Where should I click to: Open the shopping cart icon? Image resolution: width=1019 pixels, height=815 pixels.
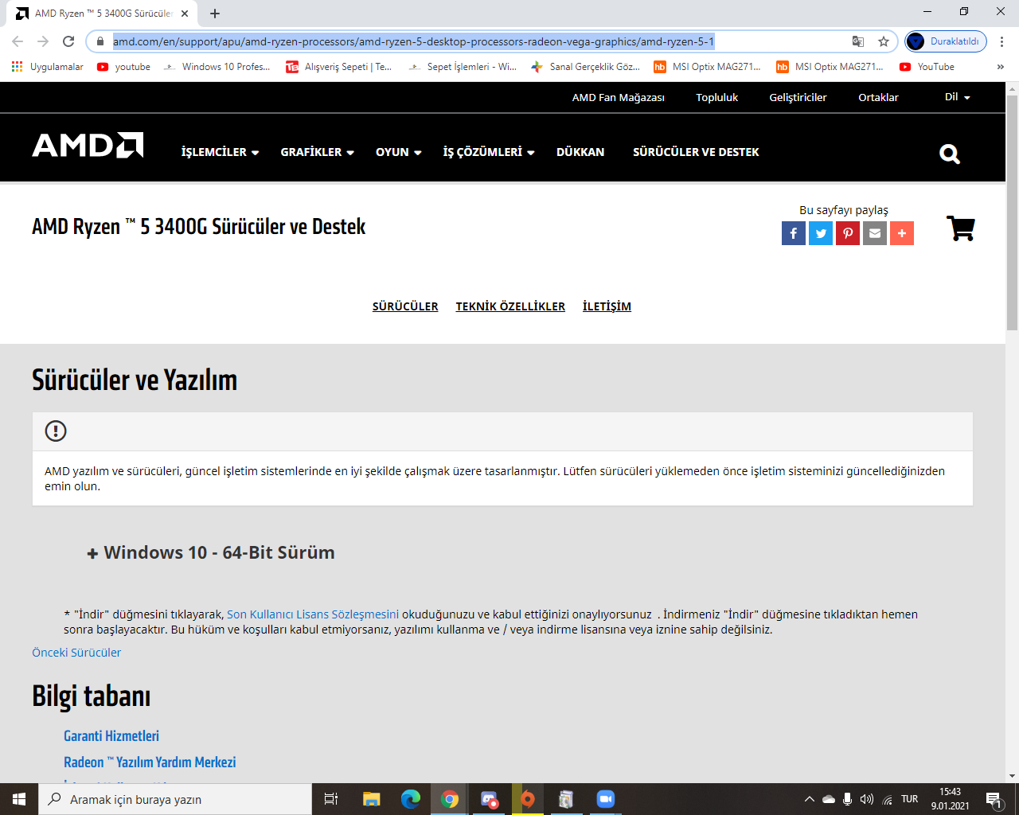[961, 228]
